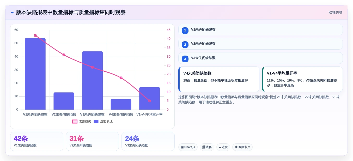
Task: Click the summary paragraph starting 这张图围绕
Action: [x=259, y=100]
